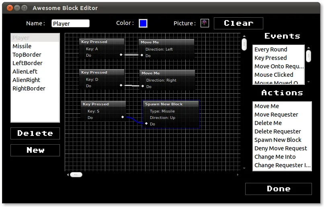
Task: Choose Deny Move Request action
Action: 282,149
